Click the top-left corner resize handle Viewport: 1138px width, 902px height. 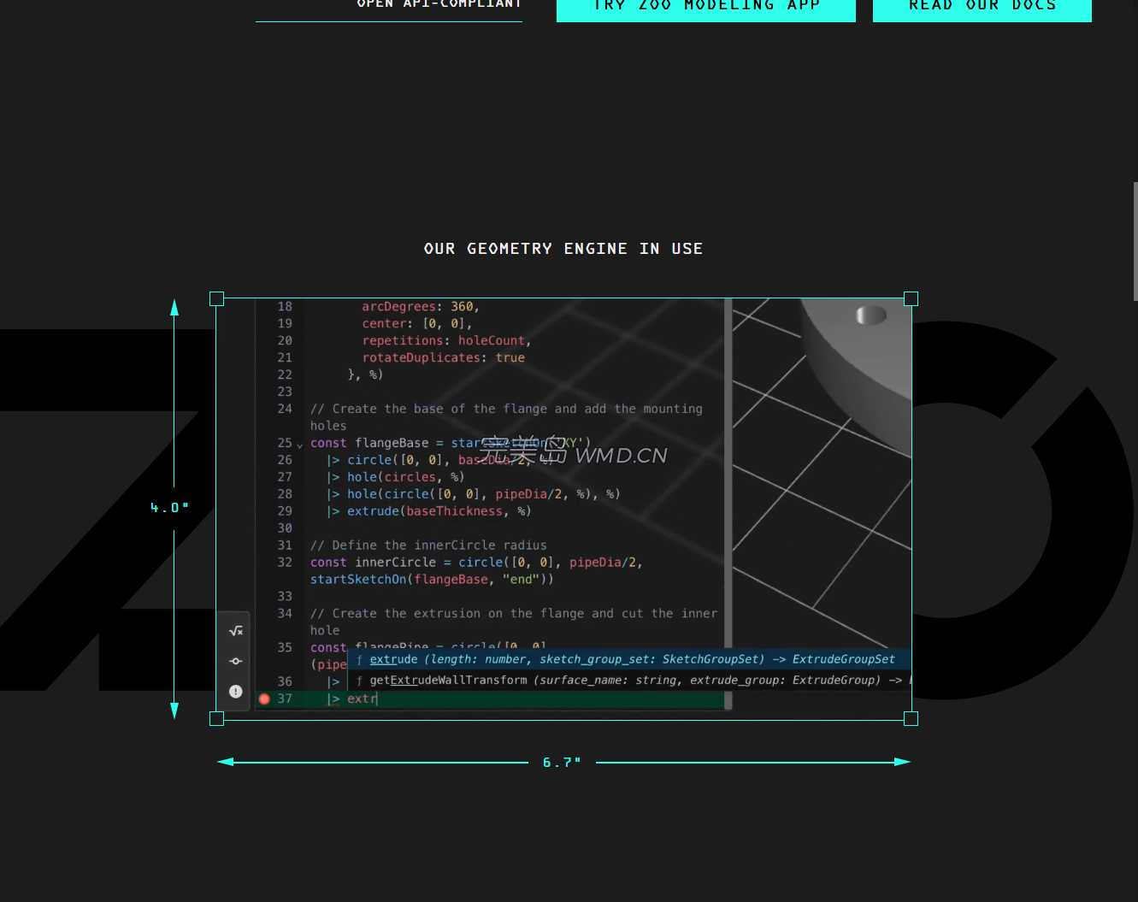pyautogui.click(x=216, y=298)
